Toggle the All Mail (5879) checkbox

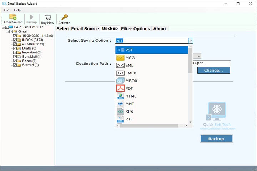(x=15, y=44)
